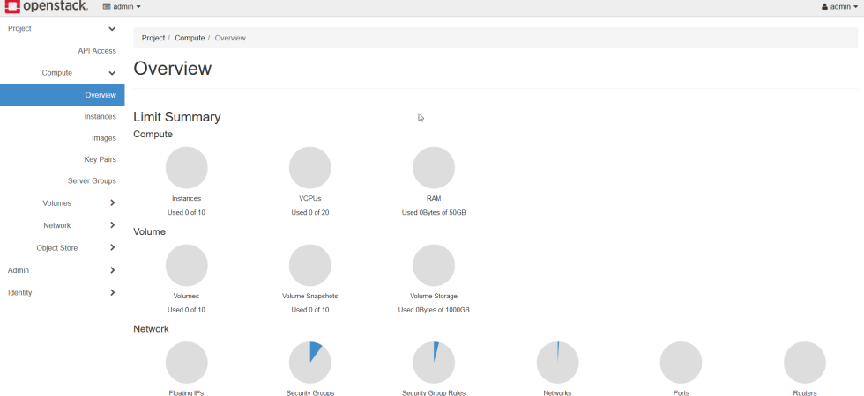This screenshot has width=864, height=396.
Task: Select Key Pairs in sidebar
Action: (x=100, y=159)
